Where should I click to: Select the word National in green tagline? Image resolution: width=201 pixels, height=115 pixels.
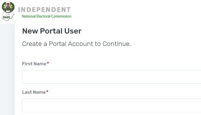click(29, 16)
